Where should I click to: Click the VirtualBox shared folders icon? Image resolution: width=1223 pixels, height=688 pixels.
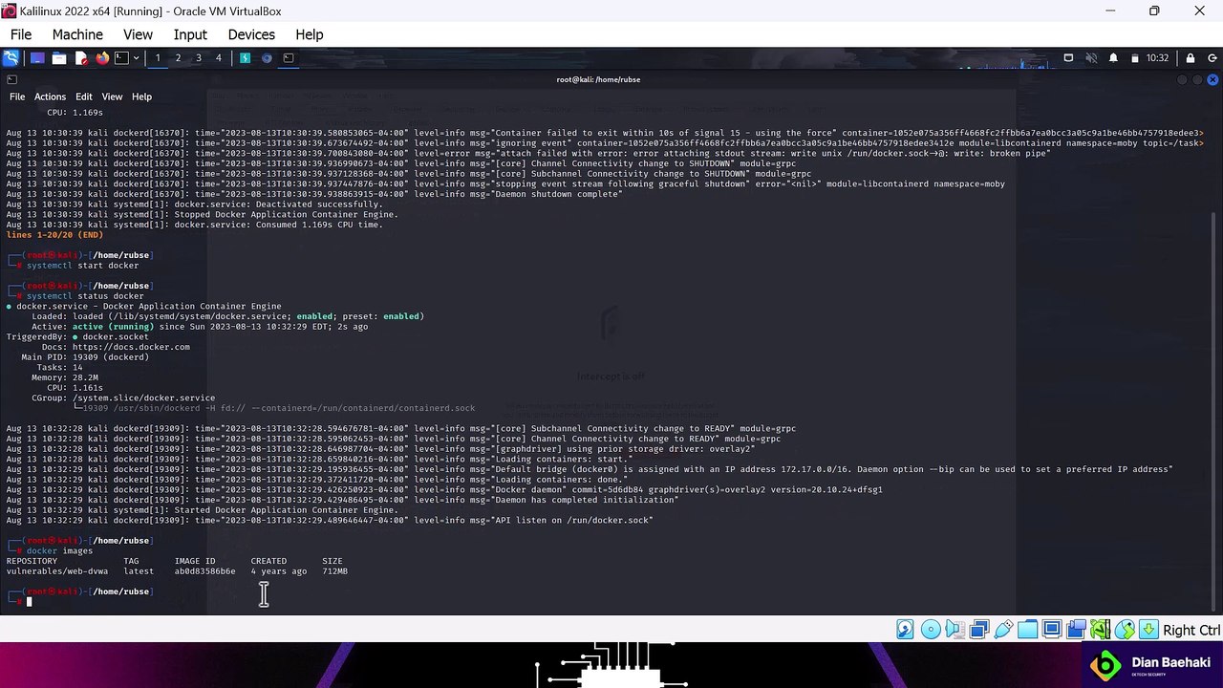pyautogui.click(x=1027, y=630)
